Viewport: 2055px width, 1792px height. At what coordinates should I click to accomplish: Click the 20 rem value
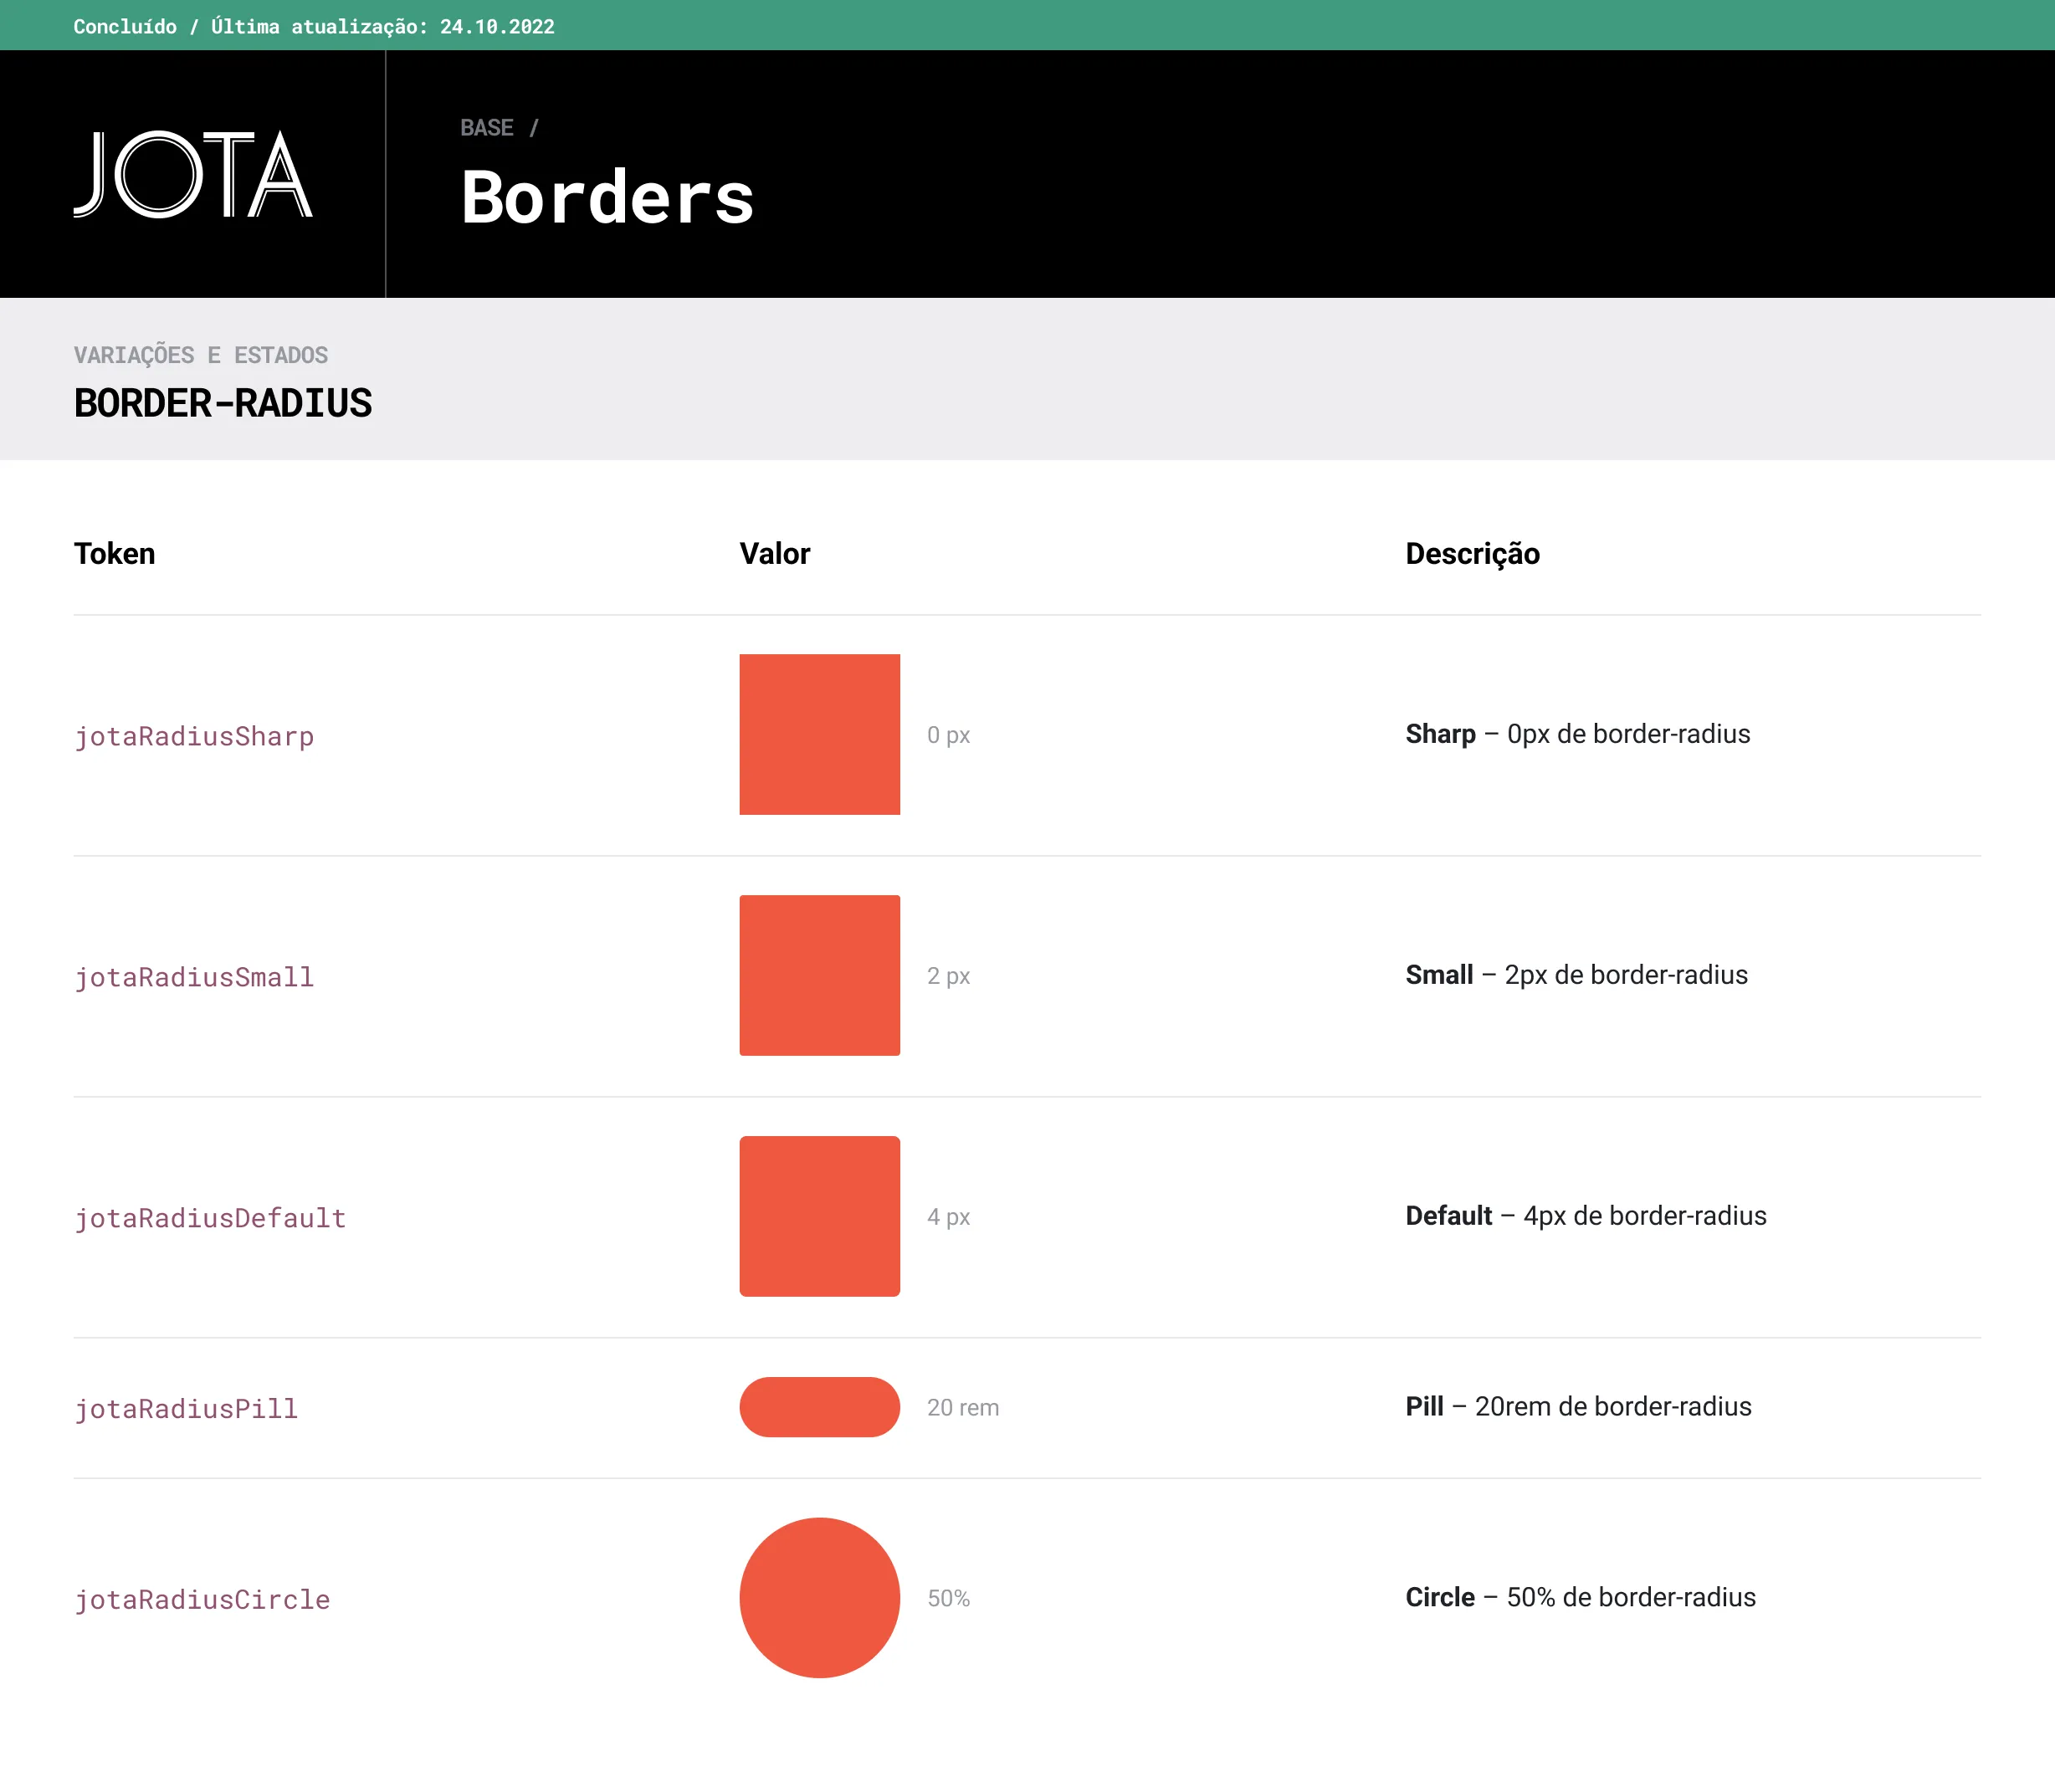click(963, 1407)
